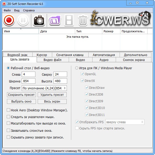The height and width of the screenshot is (155, 155).
Task: Open the Пресет dropdown list
Action: 44,88
